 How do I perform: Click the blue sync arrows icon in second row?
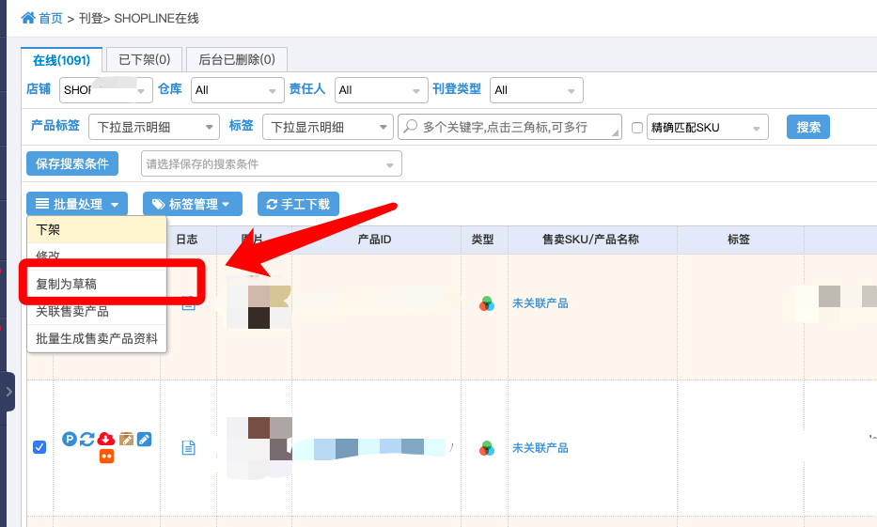click(86, 440)
